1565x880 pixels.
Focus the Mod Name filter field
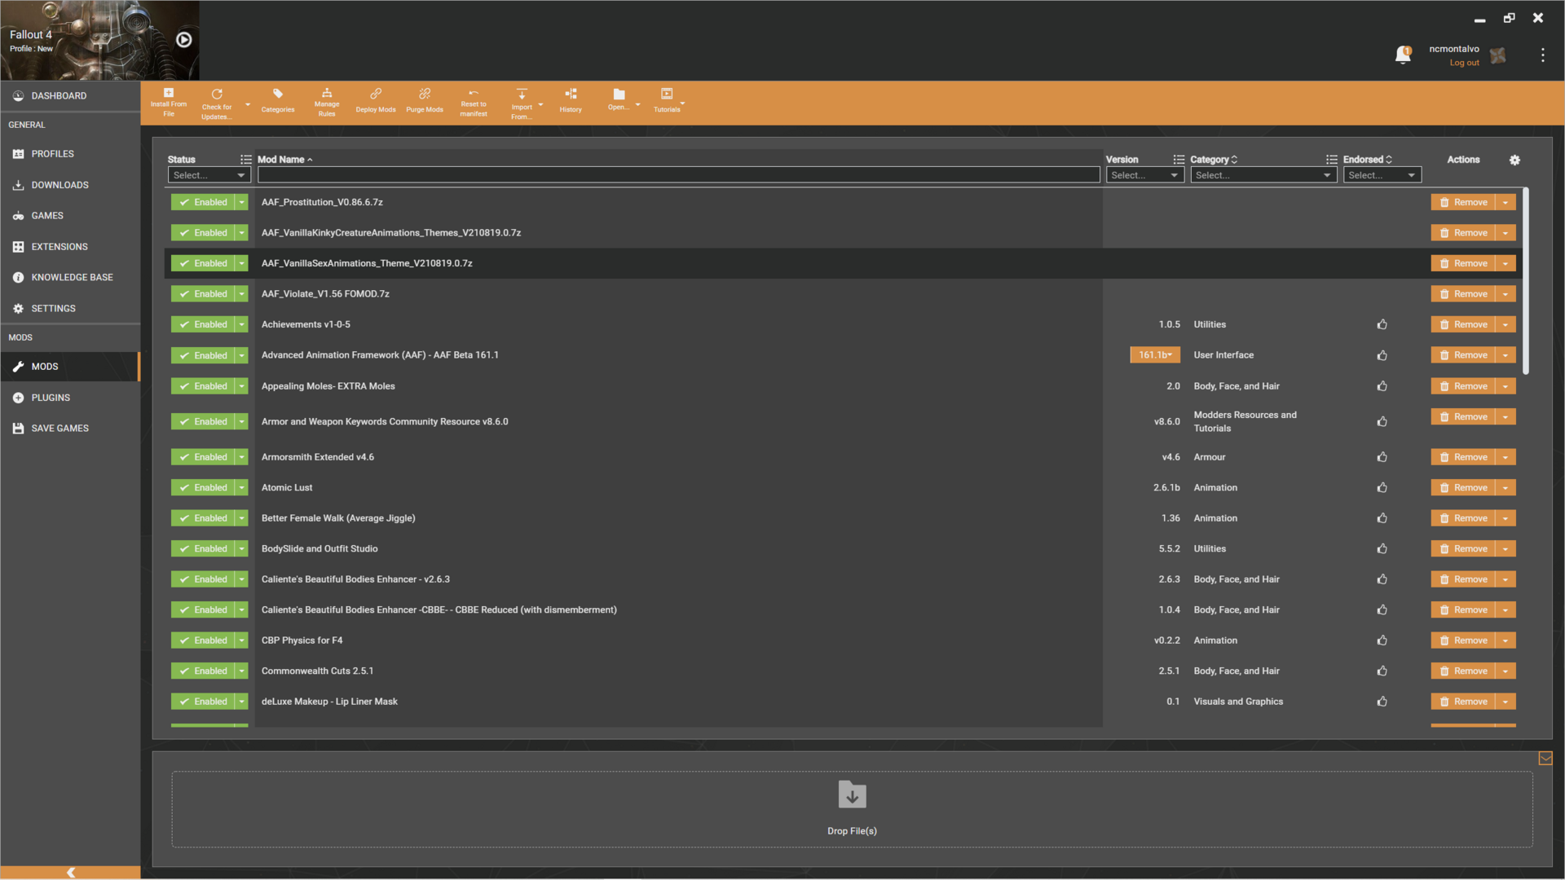679,175
